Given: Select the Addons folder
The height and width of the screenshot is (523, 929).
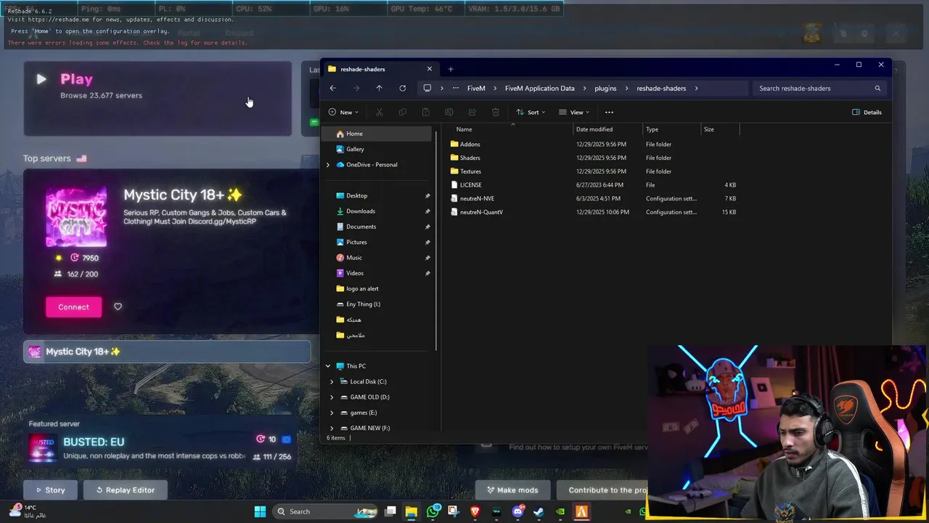Looking at the screenshot, I should 470,145.
